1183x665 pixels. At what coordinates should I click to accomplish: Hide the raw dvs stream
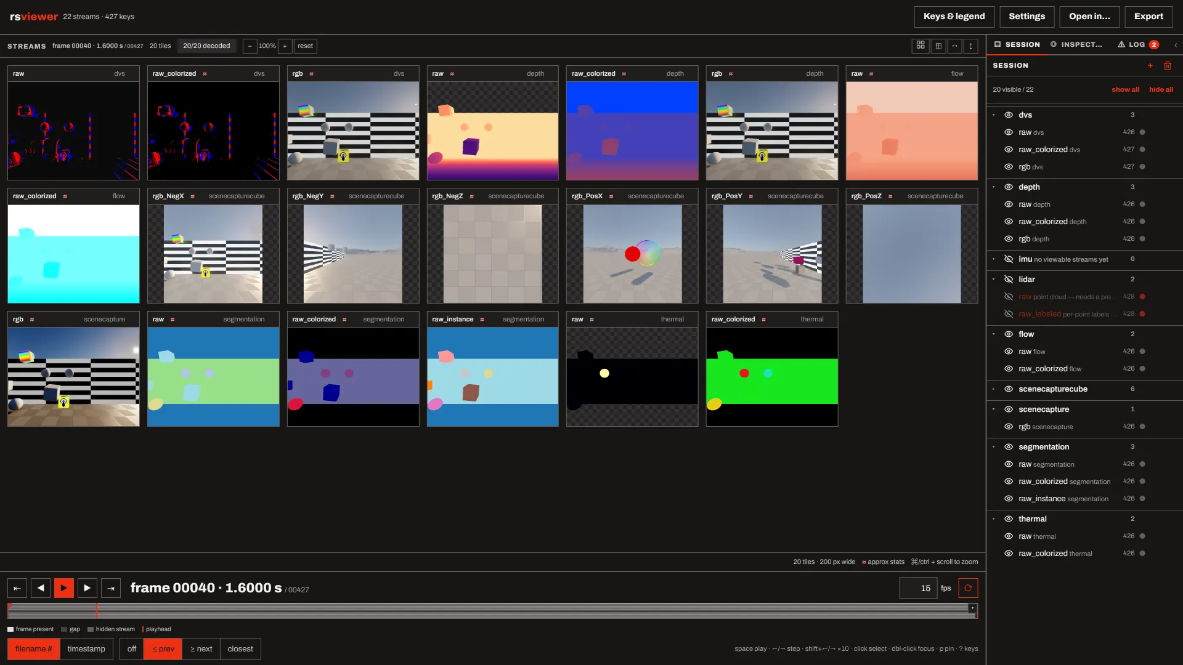[1009, 132]
